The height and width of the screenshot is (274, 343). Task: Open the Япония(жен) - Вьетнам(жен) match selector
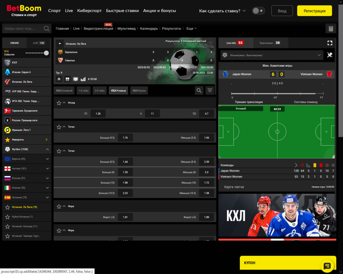pos(271,55)
